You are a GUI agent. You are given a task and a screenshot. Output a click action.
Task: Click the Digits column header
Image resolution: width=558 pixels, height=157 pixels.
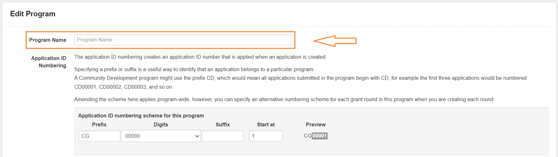[161, 124]
